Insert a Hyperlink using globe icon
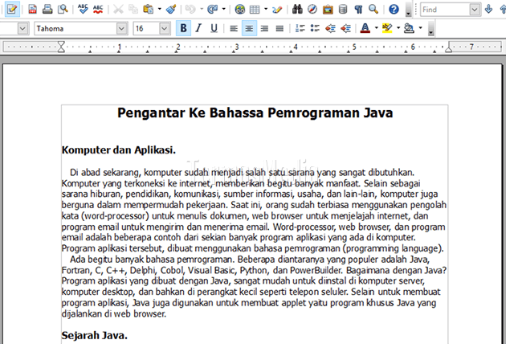This screenshot has width=506, height=344. tap(239, 10)
